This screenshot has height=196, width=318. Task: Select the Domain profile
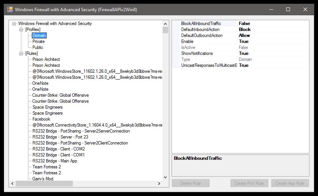(x=39, y=35)
